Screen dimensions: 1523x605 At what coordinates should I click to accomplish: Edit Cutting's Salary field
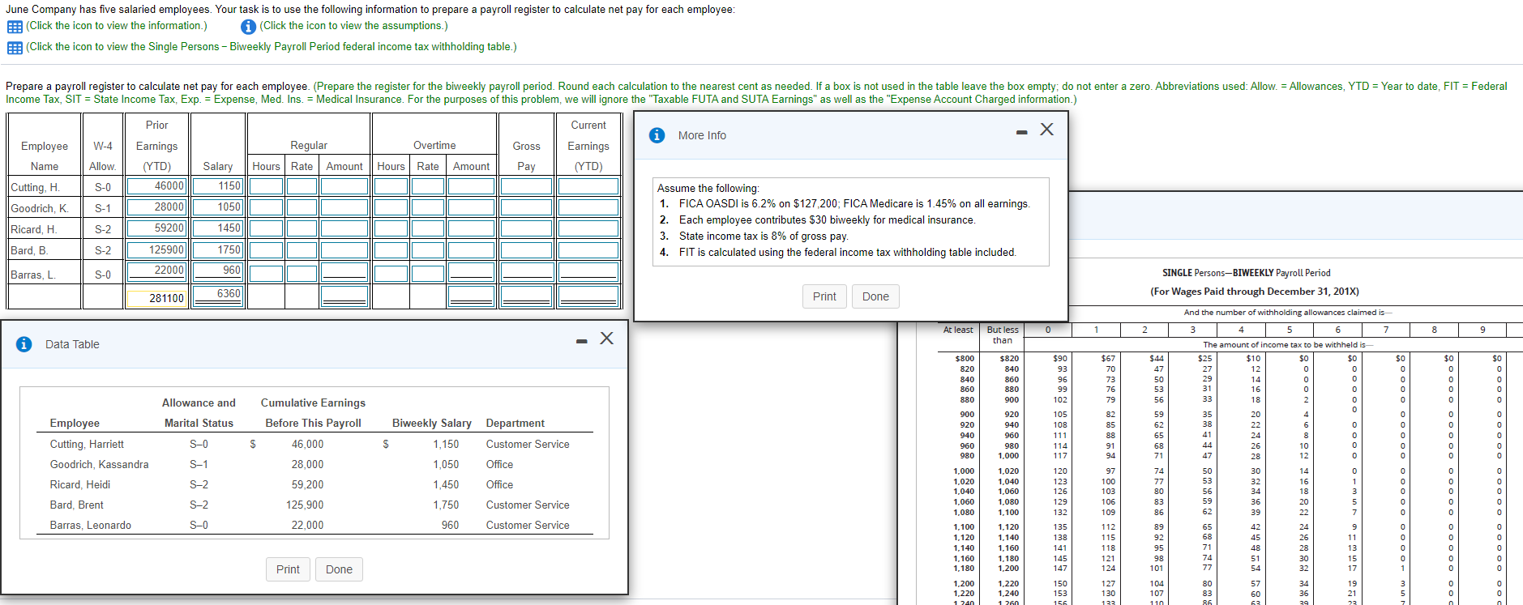pyautogui.click(x=217, y=186)
